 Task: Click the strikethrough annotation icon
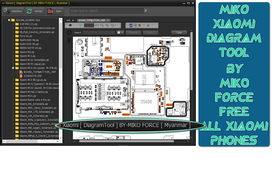[140, 26]
